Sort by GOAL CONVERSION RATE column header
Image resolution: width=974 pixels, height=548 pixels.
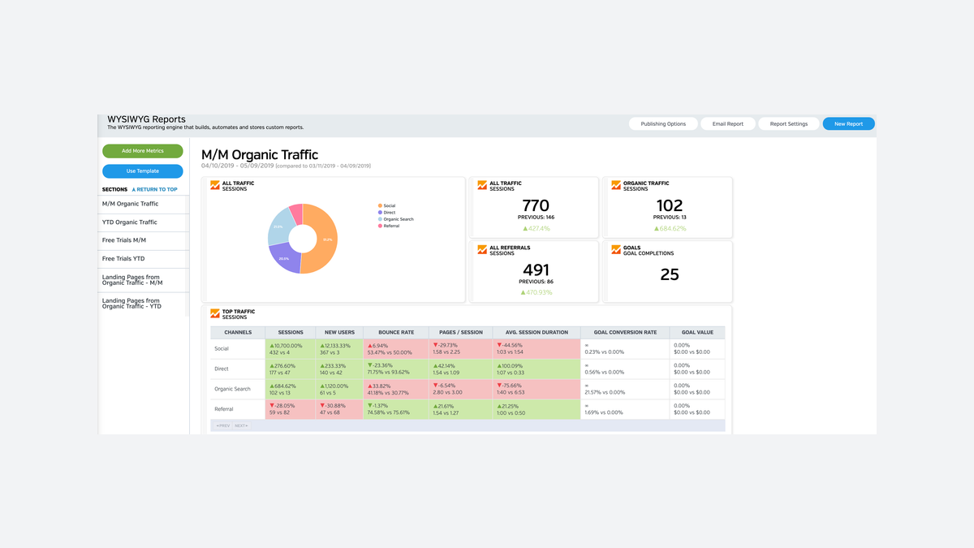[625, 332]
